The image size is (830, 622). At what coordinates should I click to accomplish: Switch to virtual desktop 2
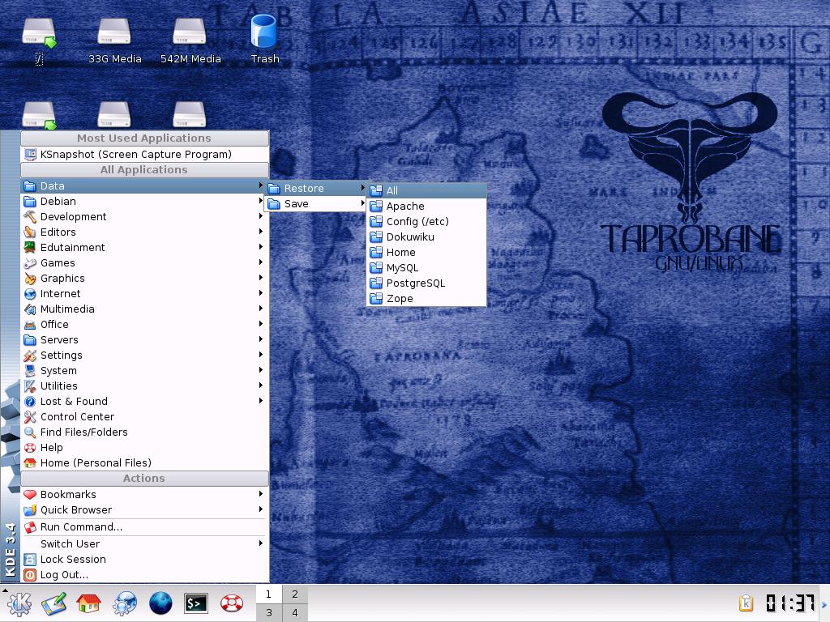click(295, 594)
